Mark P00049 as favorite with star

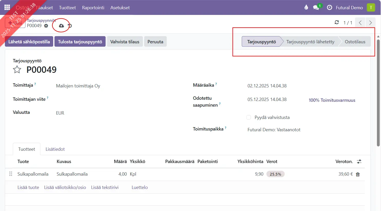pos(17,69)
